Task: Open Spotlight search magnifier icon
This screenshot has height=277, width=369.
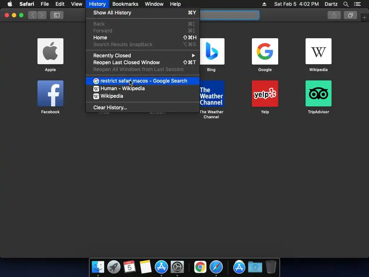Action: 346,4
